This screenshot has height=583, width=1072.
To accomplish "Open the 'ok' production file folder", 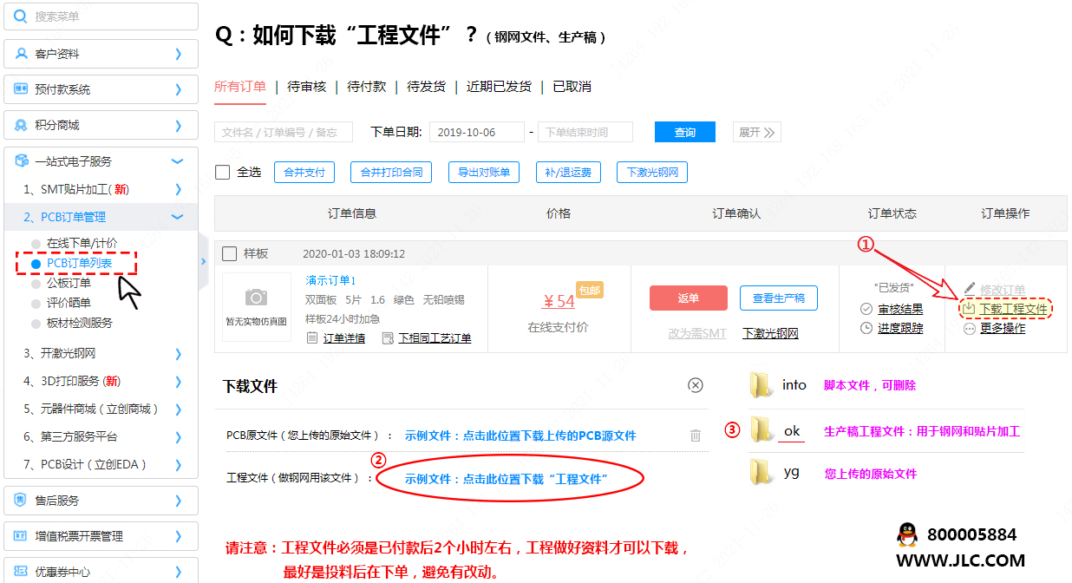I will (762, 431).
